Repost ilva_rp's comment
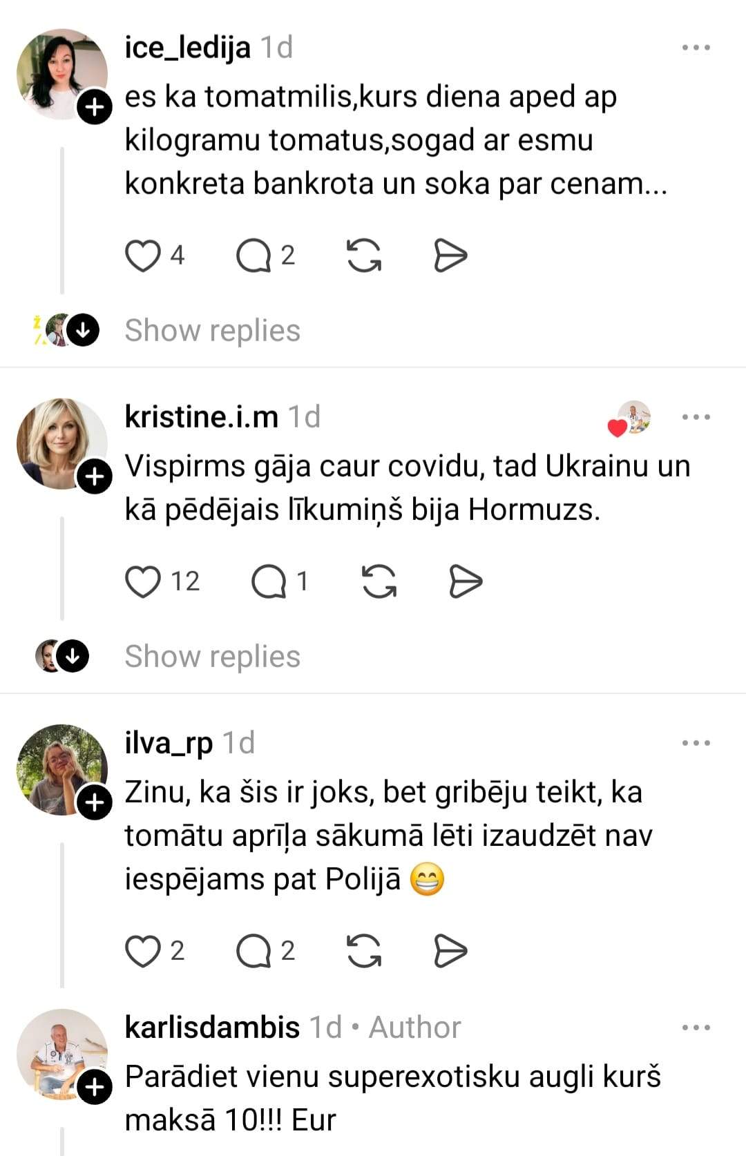The width and height of the screenshot is (746, 1156). 364,951
